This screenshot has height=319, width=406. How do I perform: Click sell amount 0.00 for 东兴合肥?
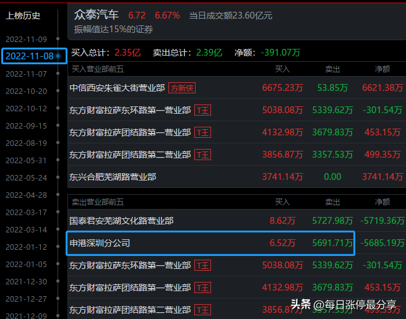pos(332,177)
